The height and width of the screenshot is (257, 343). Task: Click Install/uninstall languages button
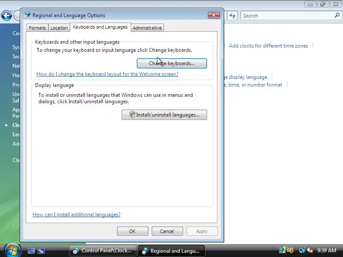tap(164, 115)
